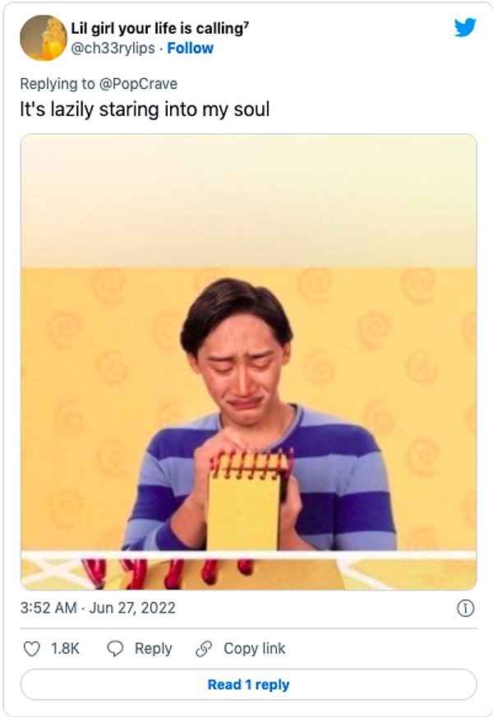Open the 'Read 1 reply' button
The image size is (493, 717).
[x=249, y=685]
